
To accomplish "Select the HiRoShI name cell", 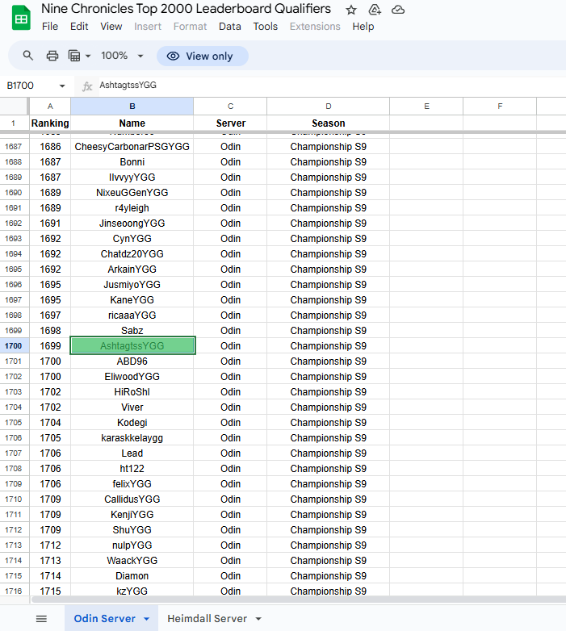I will click(132, 391).
